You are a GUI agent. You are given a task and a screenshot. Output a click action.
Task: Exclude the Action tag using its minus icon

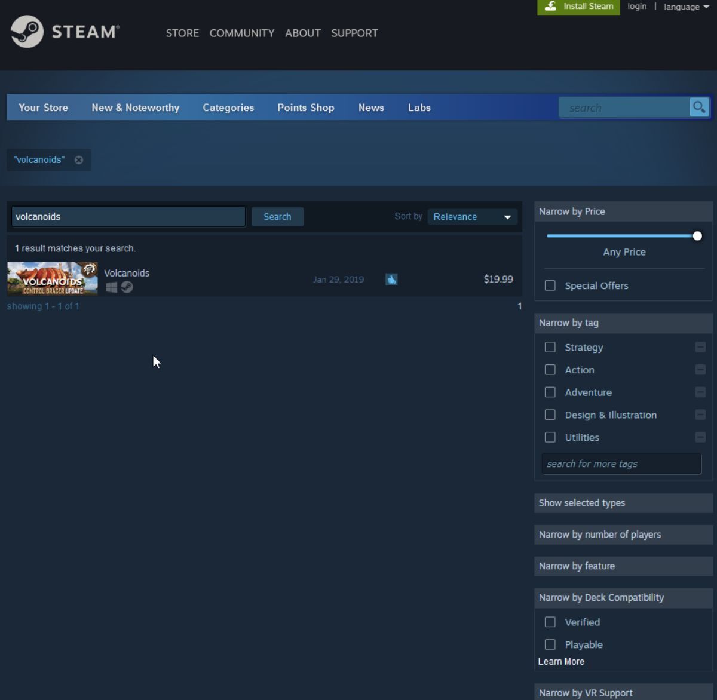coord(700,370)
